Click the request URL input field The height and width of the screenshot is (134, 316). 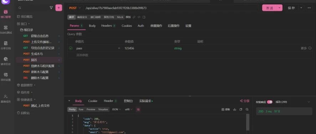click(x=171, y=8)
